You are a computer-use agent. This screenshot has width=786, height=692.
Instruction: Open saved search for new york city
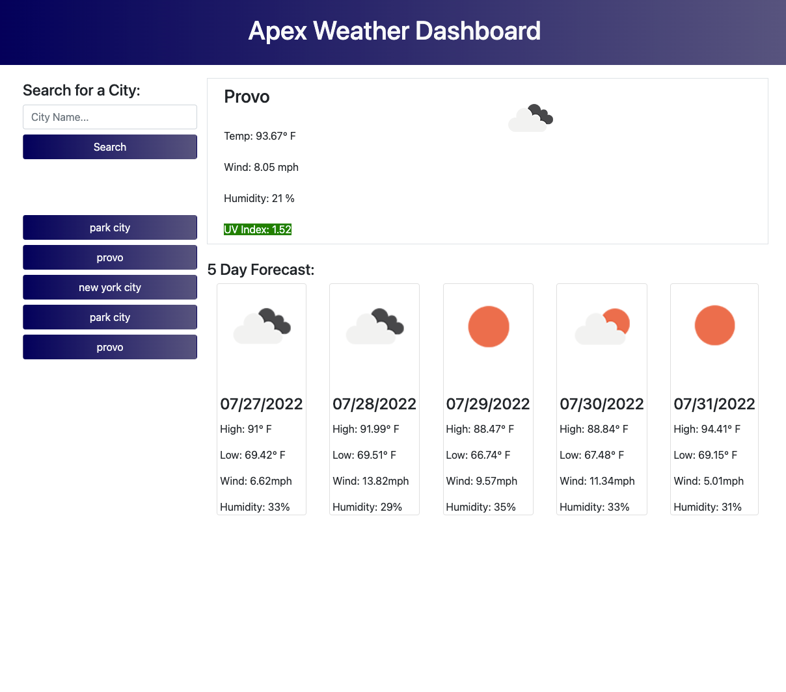tap(109, 287)
